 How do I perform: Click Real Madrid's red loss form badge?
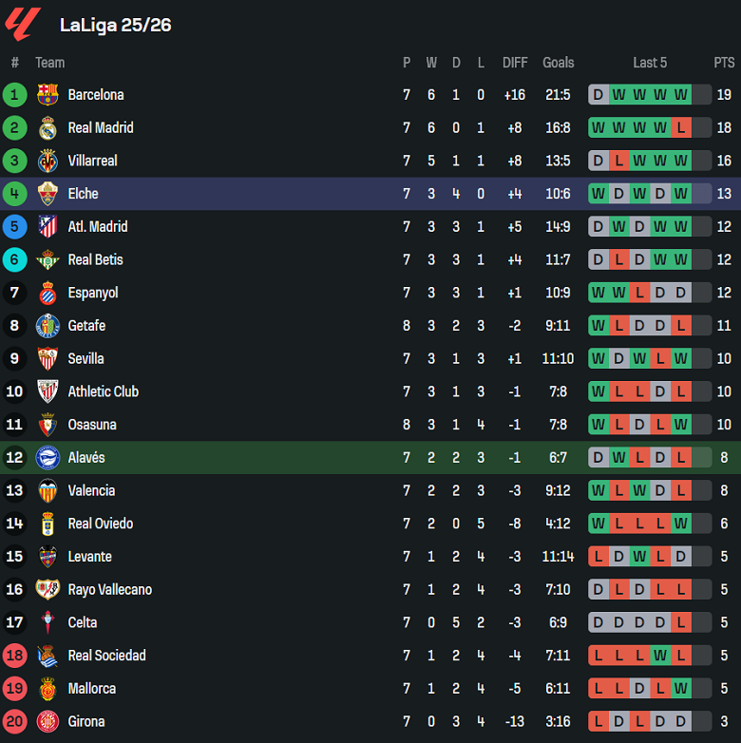coord(680,128)
